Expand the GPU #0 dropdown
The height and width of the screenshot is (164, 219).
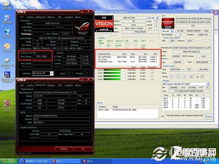point(172,31)
